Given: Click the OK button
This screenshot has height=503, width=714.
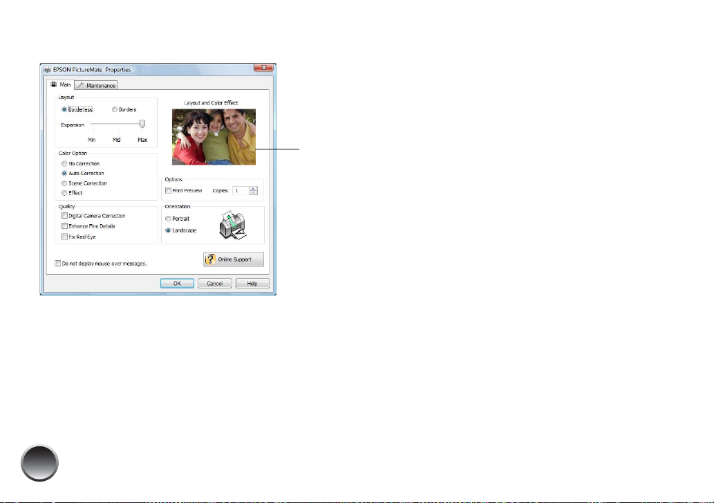Looking at the screenshot, I should click(177, 284).
